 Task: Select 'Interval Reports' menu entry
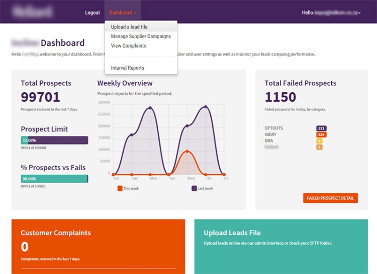[128, 68]
